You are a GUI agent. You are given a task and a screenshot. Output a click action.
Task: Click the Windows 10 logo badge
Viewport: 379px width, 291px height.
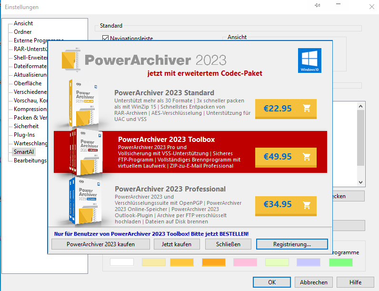(x=309, y=60)
